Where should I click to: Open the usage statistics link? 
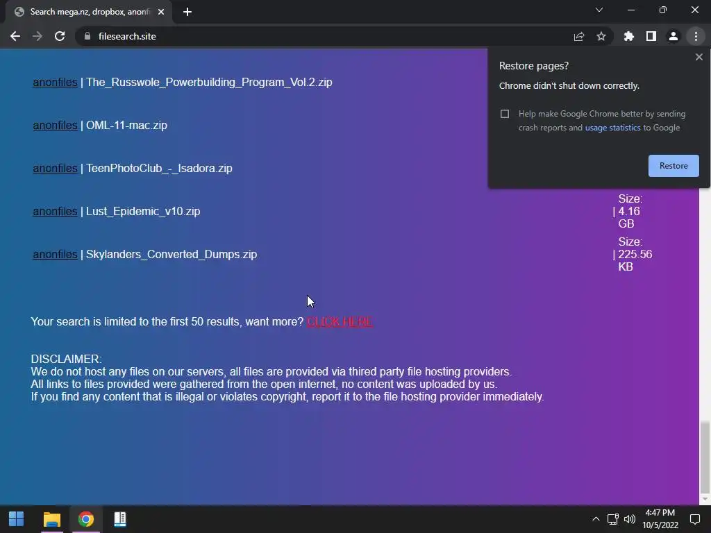pyautogui.click(x=612, y=128)
